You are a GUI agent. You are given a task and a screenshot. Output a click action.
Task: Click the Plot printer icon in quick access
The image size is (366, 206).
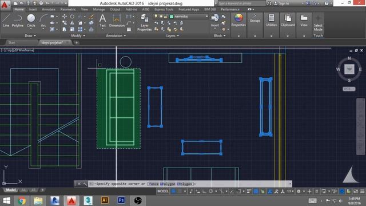pos(41,3)
